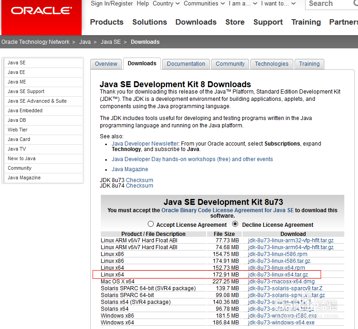Download jdk-8u73-linux-i586.rpm
The image size is (358, 329).
click(277, 254)
